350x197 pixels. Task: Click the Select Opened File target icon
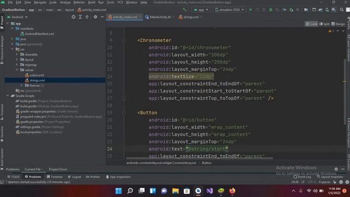coord(73,17)
